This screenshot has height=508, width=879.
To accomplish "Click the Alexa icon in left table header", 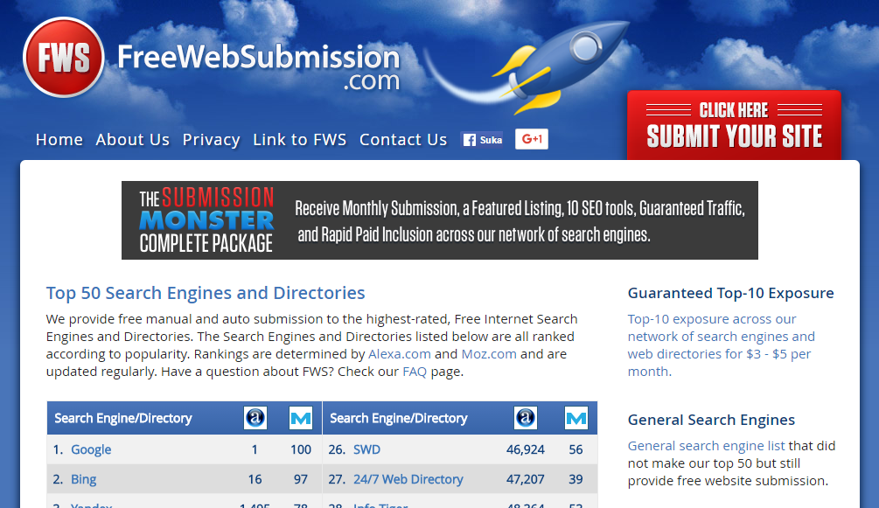I will (x=255, y=418).
